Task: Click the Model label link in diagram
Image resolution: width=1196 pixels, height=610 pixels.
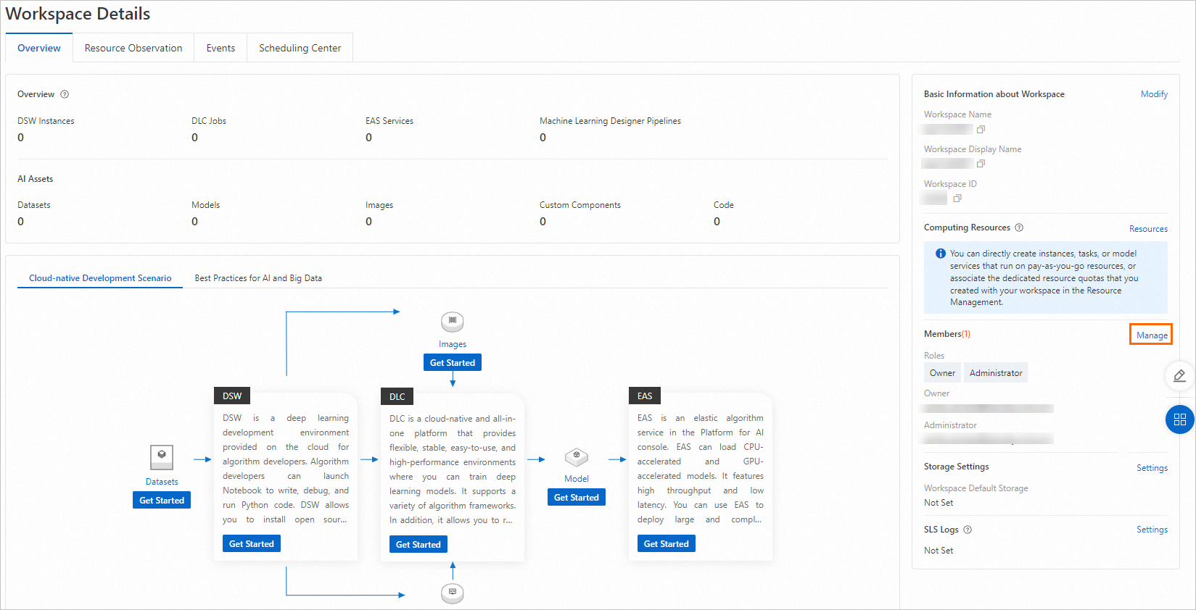Action: click(577, 479)
